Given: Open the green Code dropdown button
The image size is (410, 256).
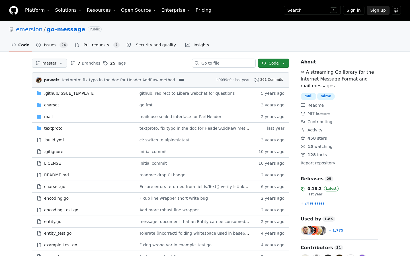Looking at the screenshot, I should (x=274, y=63).
